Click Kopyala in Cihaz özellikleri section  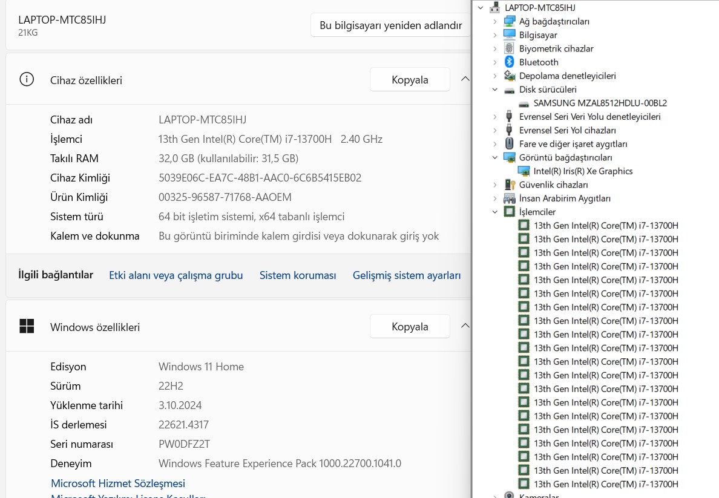pos(410,79)
